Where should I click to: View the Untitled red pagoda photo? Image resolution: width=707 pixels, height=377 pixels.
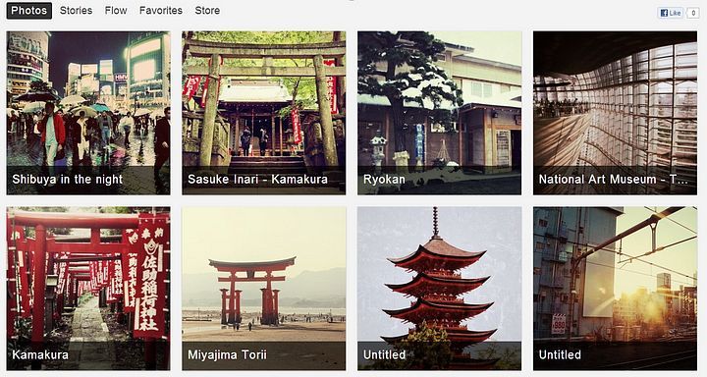[439, 289]
